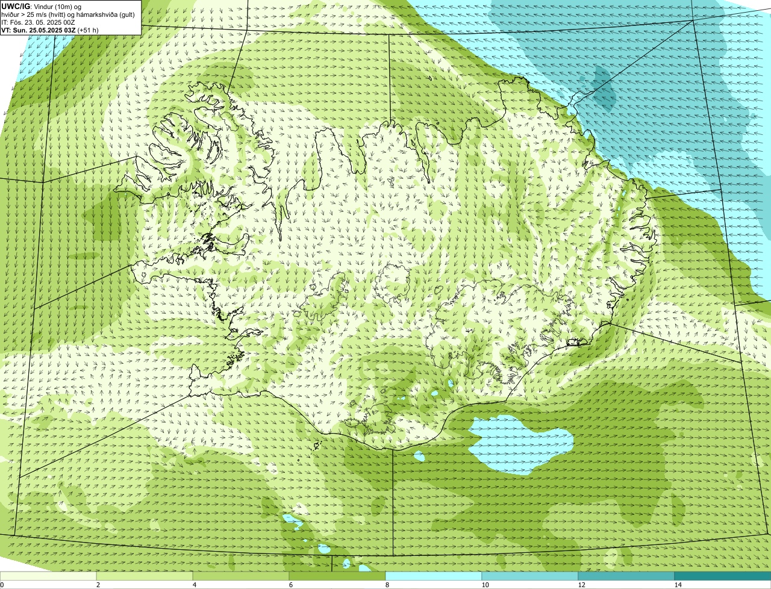The height and width of the screenshot is (589, 771).
Task: Click the legend scale label '2'
Action: pyautogui.click(x=98, y=585)
